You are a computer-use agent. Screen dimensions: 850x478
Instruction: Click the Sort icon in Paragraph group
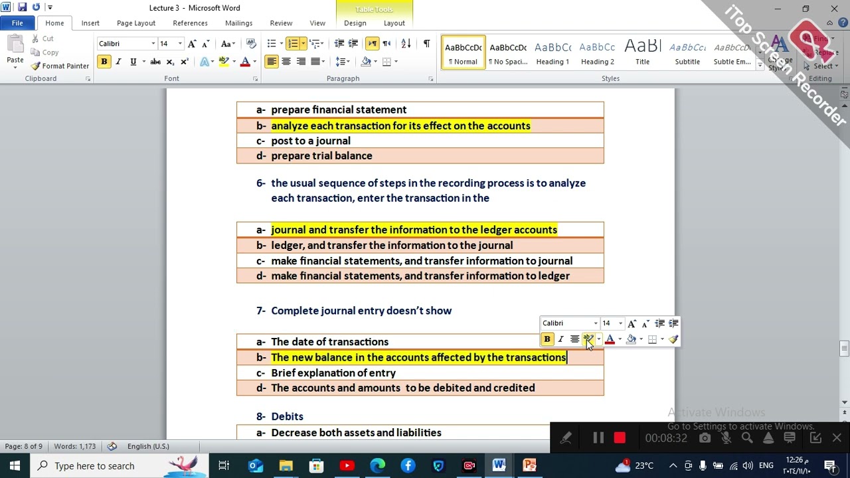[x=406, y=44]
